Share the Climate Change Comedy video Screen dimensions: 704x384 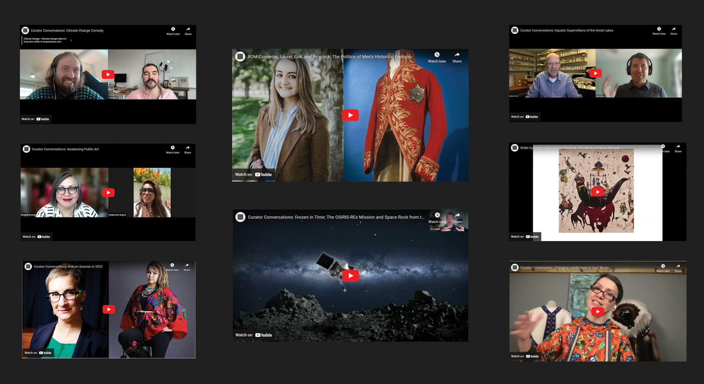[x=188, y=31]
